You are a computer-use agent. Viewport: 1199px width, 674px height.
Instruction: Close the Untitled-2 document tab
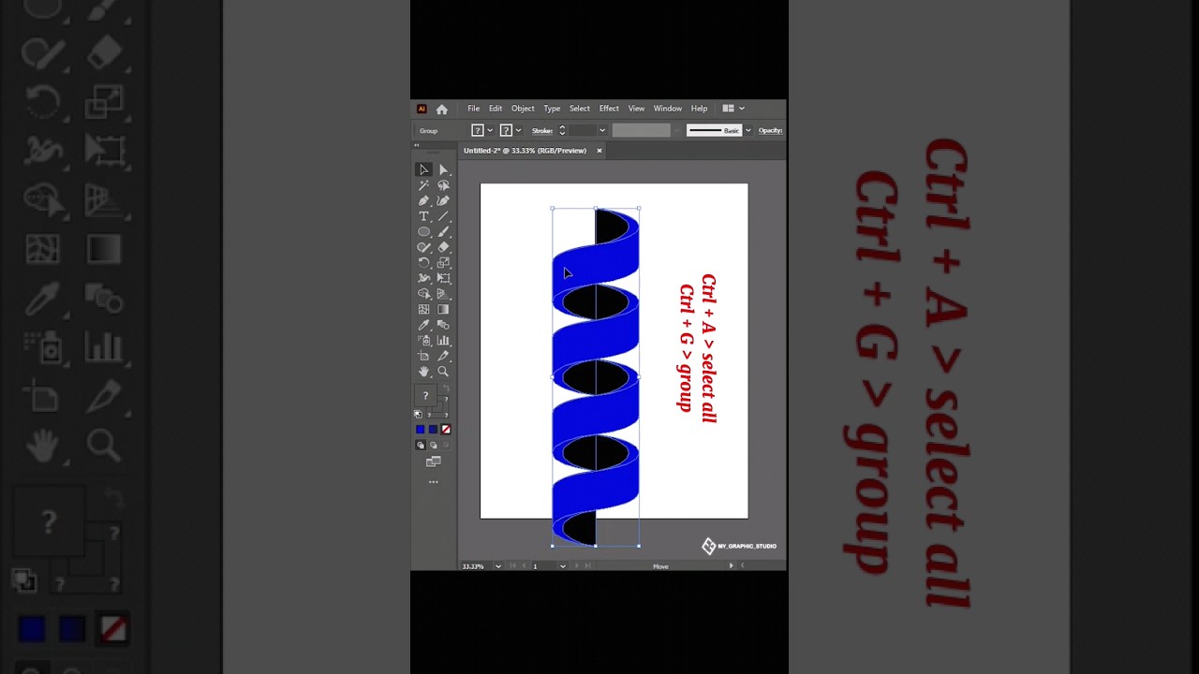(599, 151)
